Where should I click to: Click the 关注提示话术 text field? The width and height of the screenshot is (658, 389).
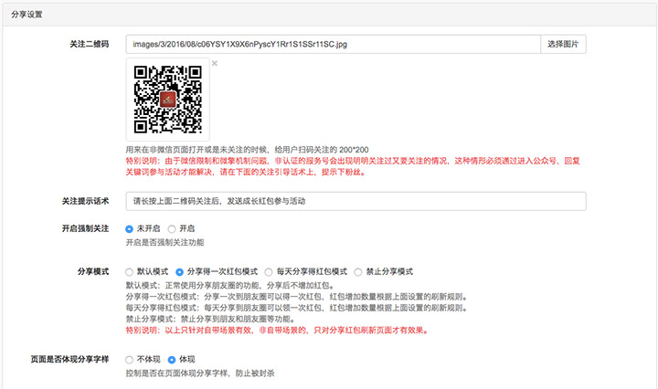coord(356,201)
